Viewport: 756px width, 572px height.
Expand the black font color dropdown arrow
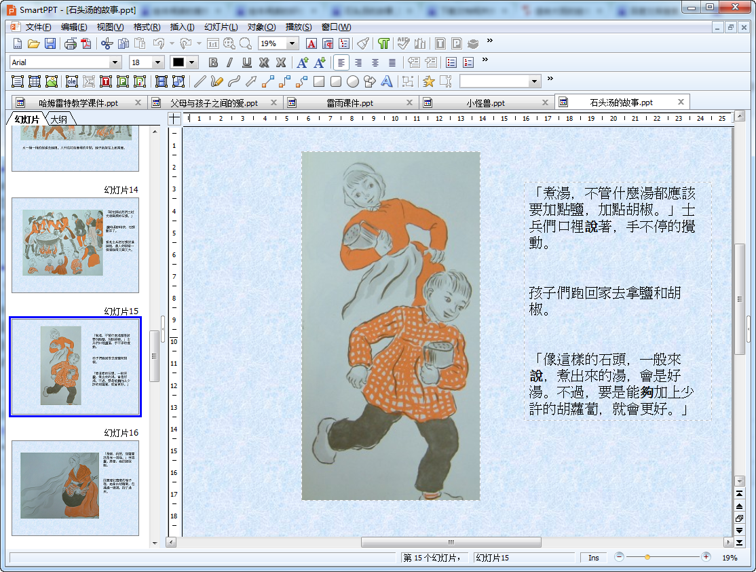click(x=192, y=62)
